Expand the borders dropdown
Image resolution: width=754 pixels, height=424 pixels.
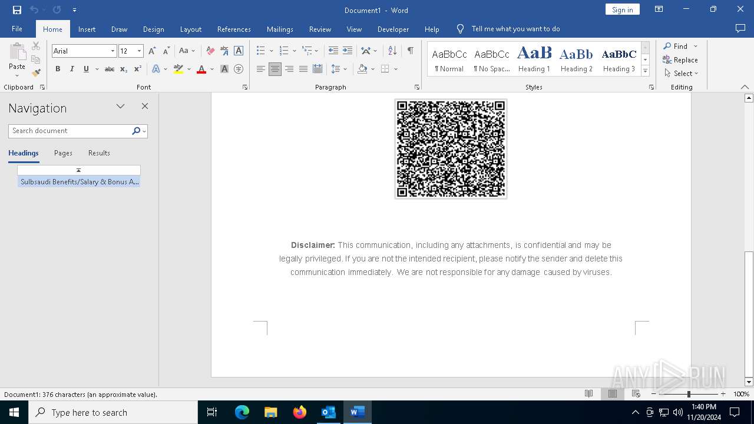pos(396,69)
